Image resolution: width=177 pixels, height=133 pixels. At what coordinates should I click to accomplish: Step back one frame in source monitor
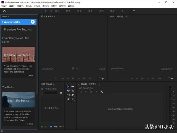tap(68, 78)
